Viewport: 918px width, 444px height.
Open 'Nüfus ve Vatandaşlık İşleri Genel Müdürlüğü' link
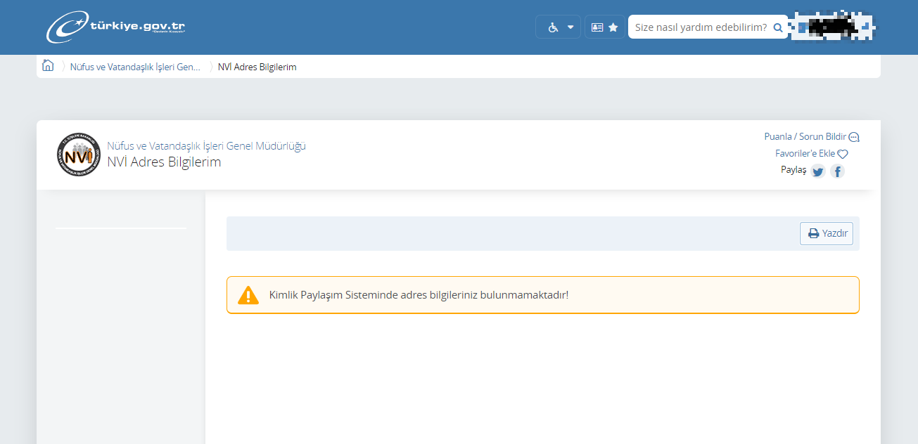(x=206, y=146)
